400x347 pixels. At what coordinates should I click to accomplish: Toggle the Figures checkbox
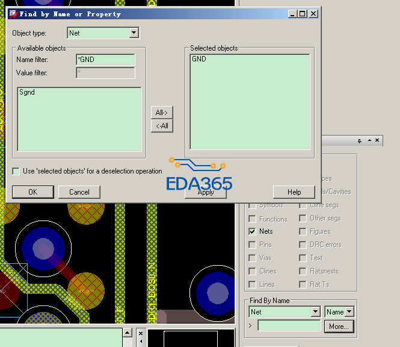click(303, 231)
